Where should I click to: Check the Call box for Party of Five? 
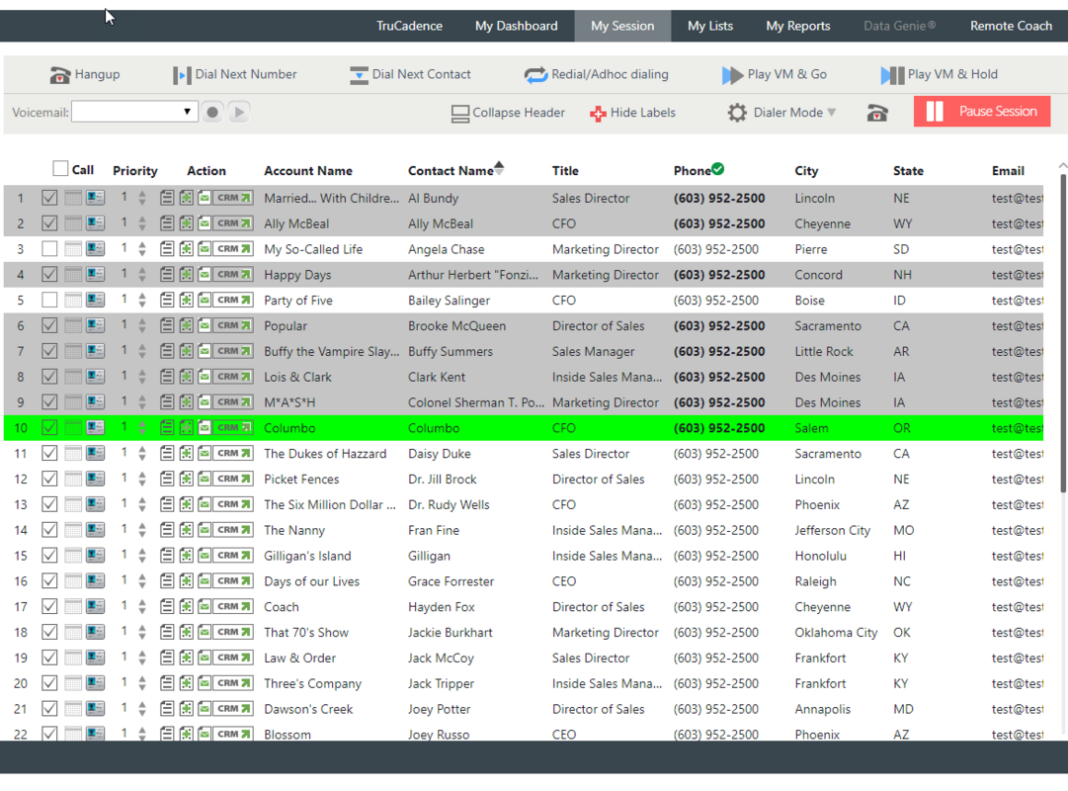50,300
